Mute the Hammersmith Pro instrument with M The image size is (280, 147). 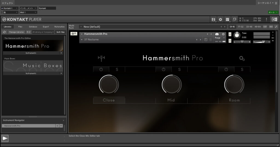tap(230, 41)
